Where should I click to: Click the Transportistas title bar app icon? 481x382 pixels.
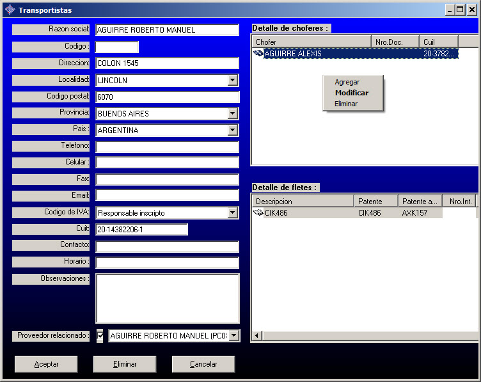(10, 10)
